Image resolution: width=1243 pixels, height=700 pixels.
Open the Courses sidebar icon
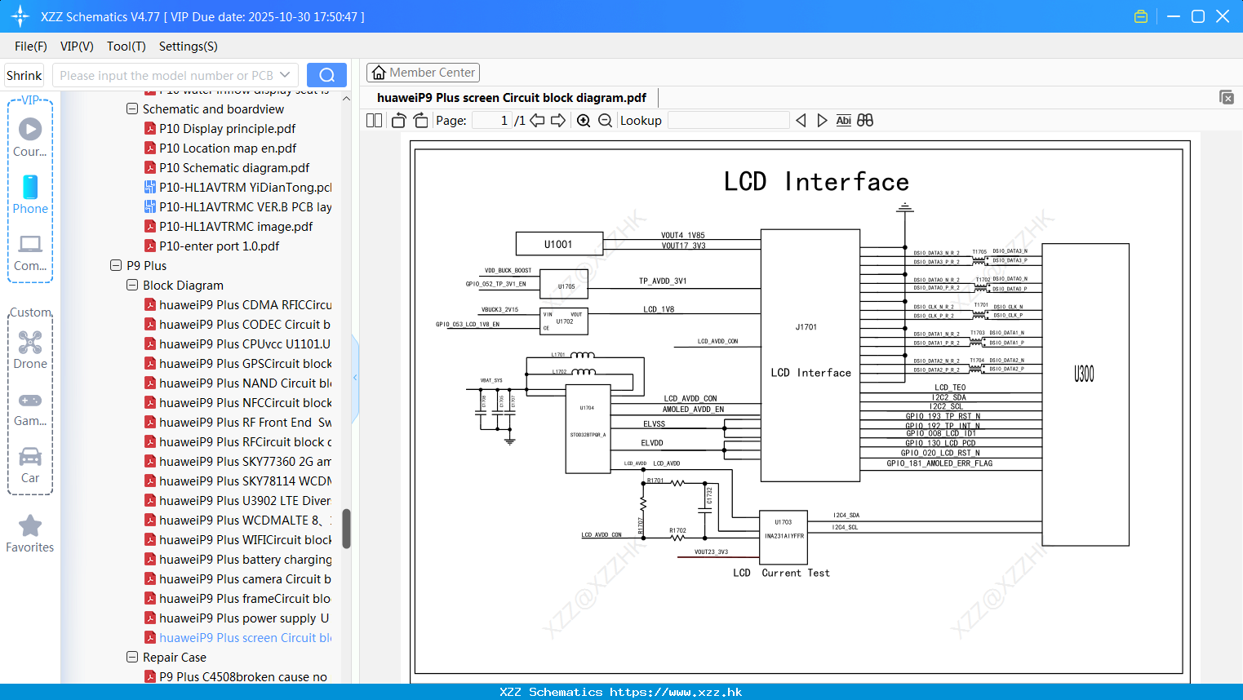tap(30, 136)
